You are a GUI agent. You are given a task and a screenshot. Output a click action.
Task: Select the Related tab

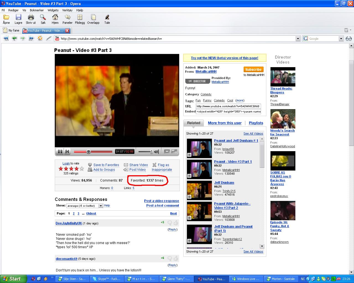pyautogui.click(x=194, y=123)
